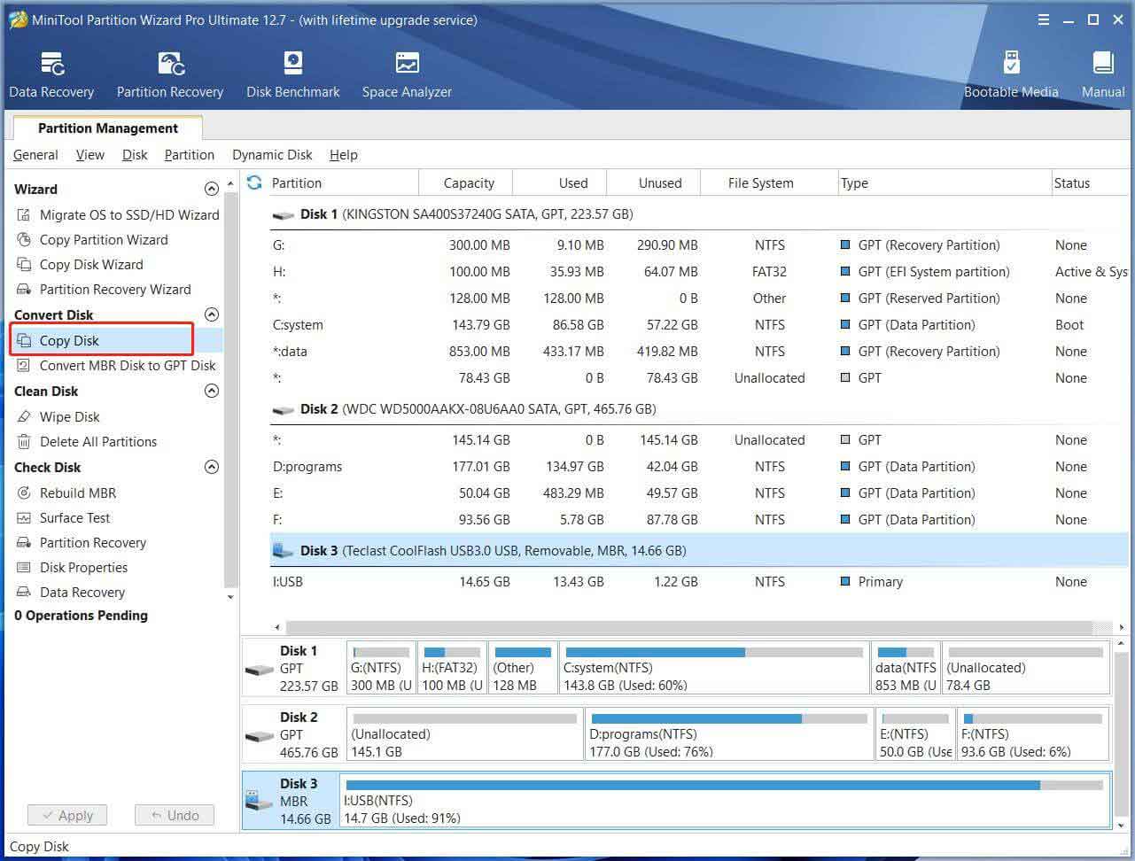Sort by the File System column header
This screenshot has height=861, width=1135.
coord(769,183)
